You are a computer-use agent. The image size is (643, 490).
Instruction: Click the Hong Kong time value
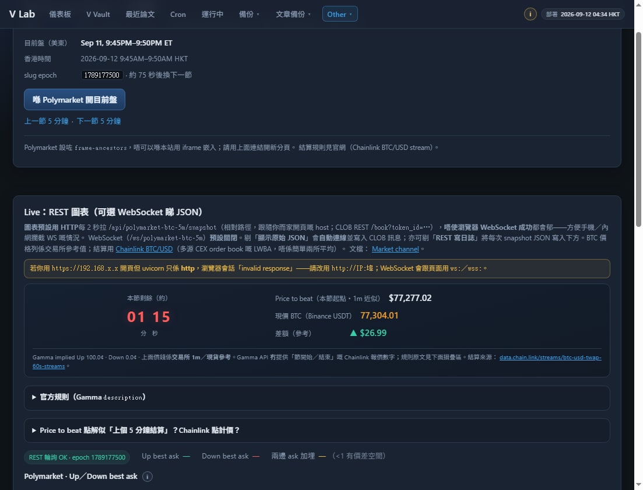(x=134, y=59)
